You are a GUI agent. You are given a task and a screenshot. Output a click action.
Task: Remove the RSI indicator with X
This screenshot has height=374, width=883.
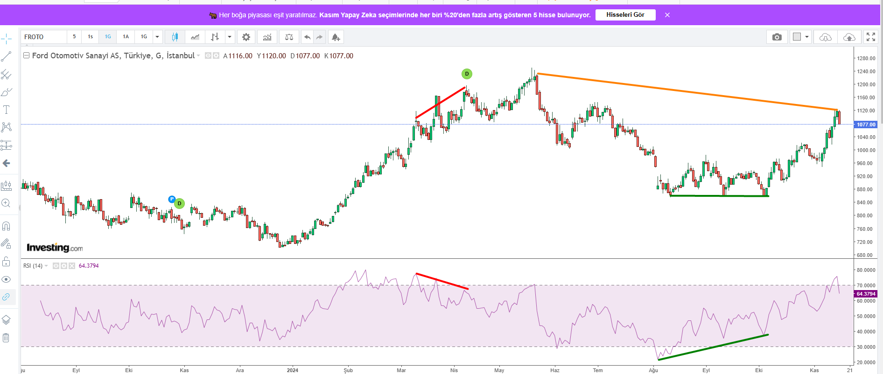tap(72, 266)
